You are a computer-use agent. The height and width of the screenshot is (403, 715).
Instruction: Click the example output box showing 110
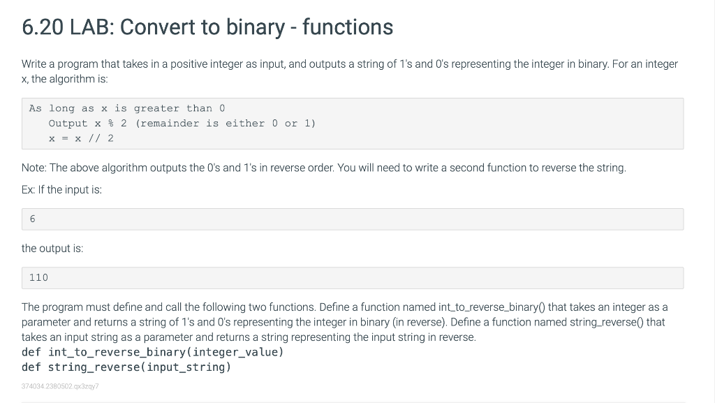353,278
